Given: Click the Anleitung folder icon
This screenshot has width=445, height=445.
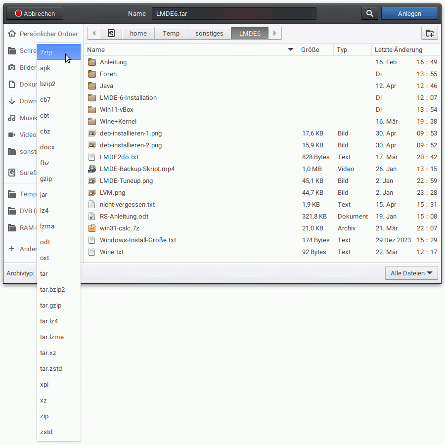Looking at the screenshot, I should click(92, 62).
